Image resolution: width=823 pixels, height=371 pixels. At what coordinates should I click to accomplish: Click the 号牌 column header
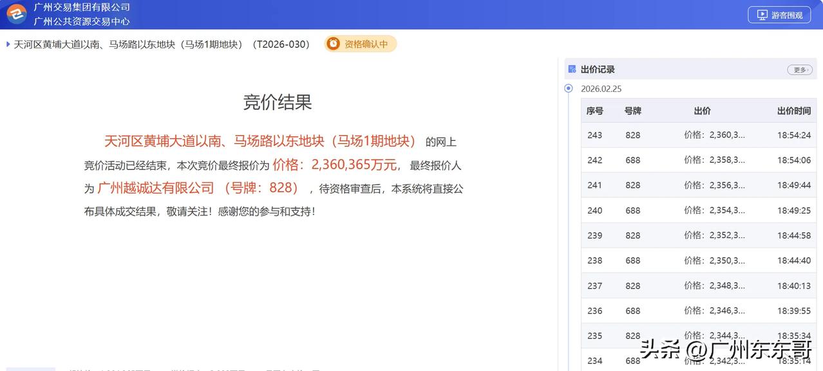click(632, 111)
